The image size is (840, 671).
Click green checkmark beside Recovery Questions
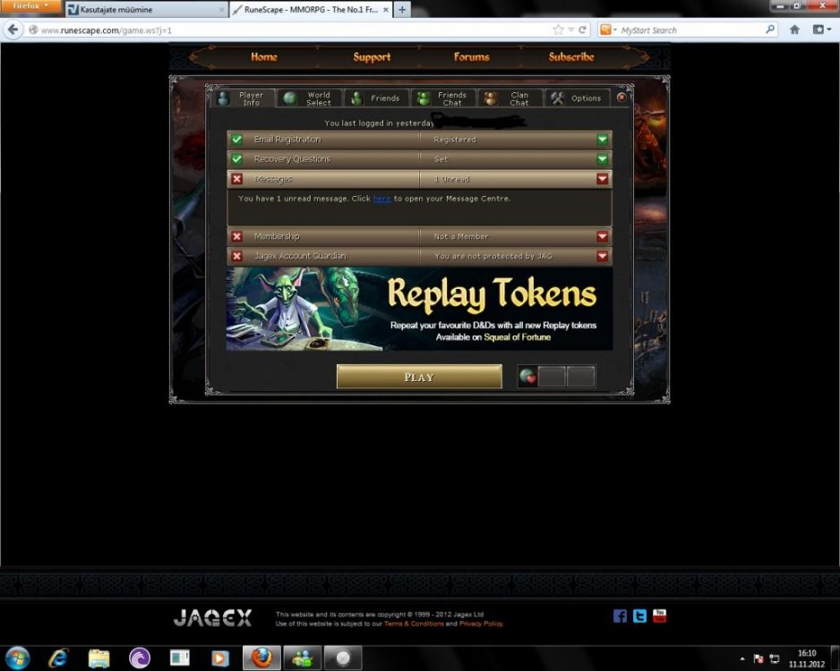pyautogui.click(x=236, y=159)
